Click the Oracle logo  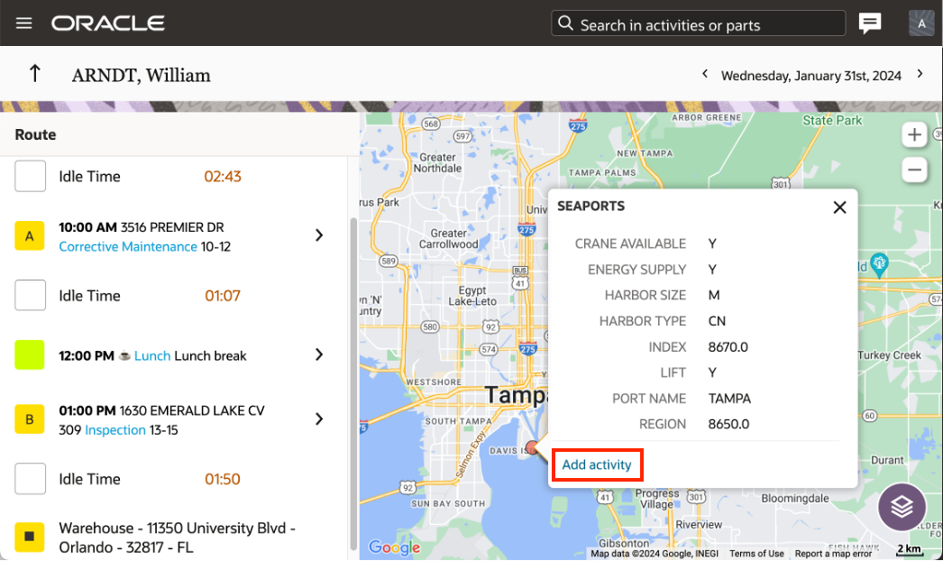point(108,23)
